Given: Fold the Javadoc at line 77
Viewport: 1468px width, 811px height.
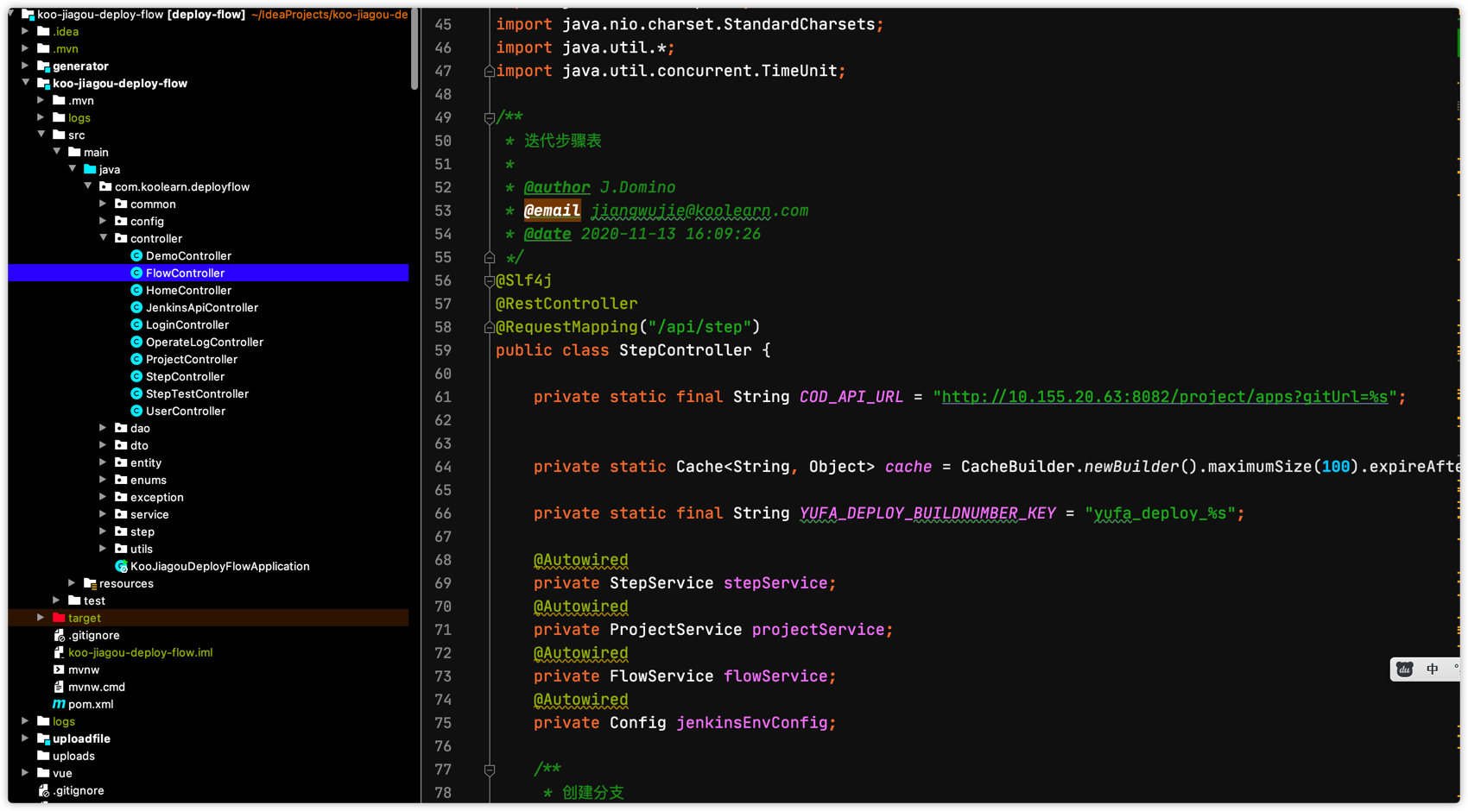Looking at the screenshot, I should [490, 770].
